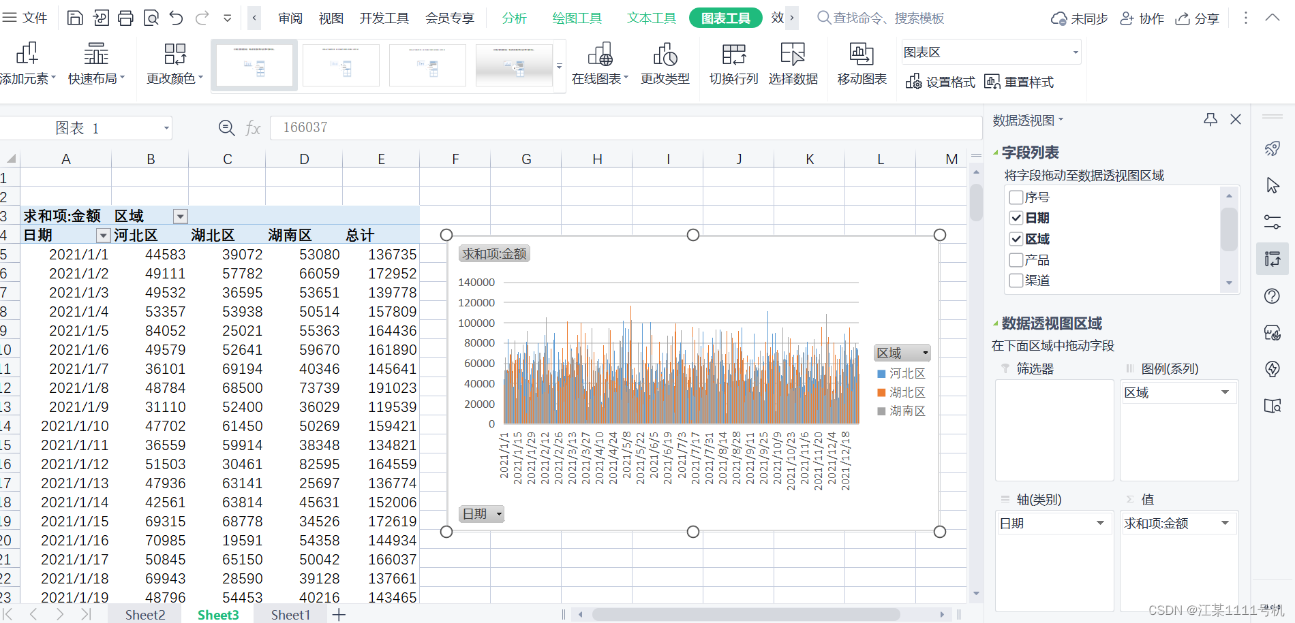
Task: Click Move Chart (移动图表) icon
Action: (x=862, y=64)
